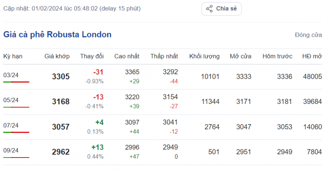The width and height of the screenshot is (330, 172).
Task: Click the Mở cửa column header
Action: (x=240, y=56)
